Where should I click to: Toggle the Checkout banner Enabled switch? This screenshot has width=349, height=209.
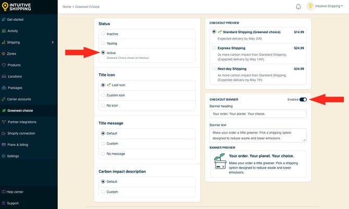tap(303, 99)
